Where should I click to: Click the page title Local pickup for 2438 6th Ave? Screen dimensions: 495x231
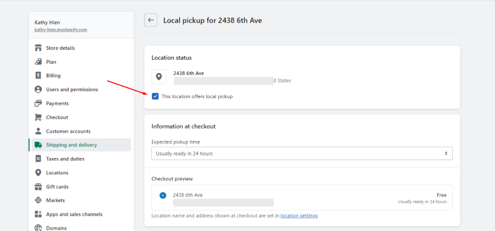(213, 21)
